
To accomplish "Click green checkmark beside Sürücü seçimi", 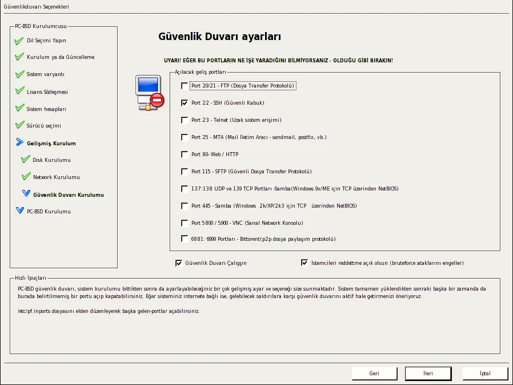I will tap(19, 125).
